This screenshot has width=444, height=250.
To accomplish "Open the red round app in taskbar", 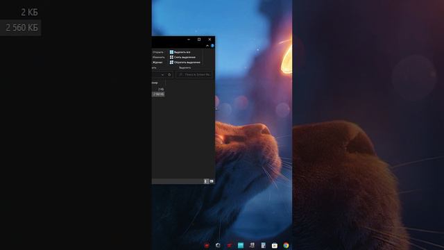I will [207, 245].
